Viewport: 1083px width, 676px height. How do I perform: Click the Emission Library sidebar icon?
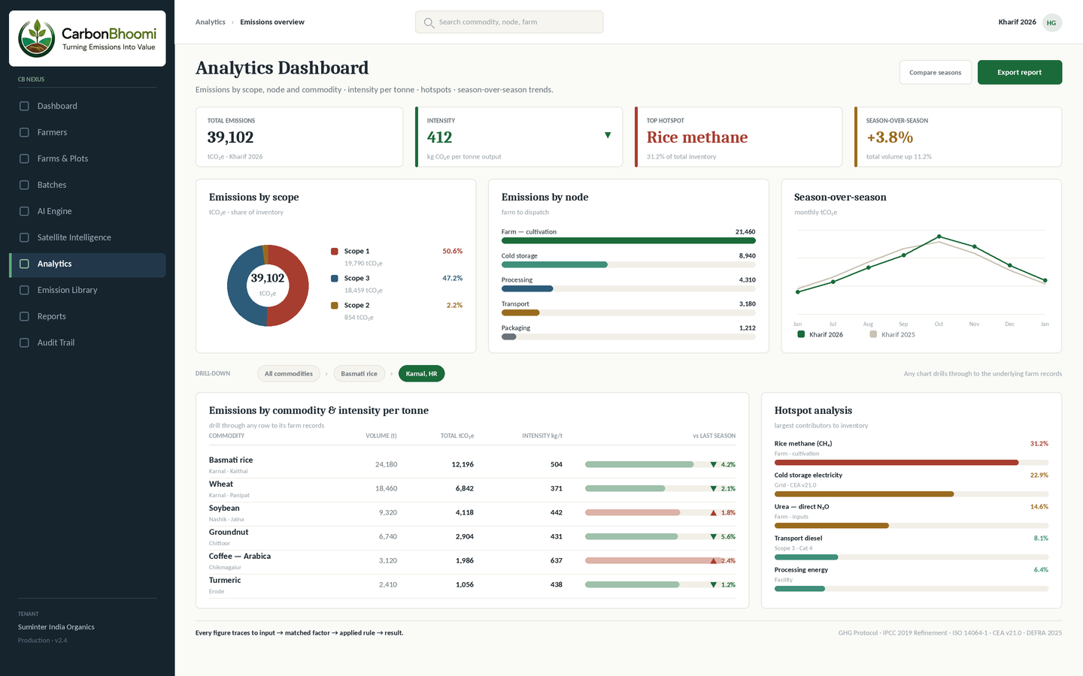pyautogui.click(x=24, y=290)
